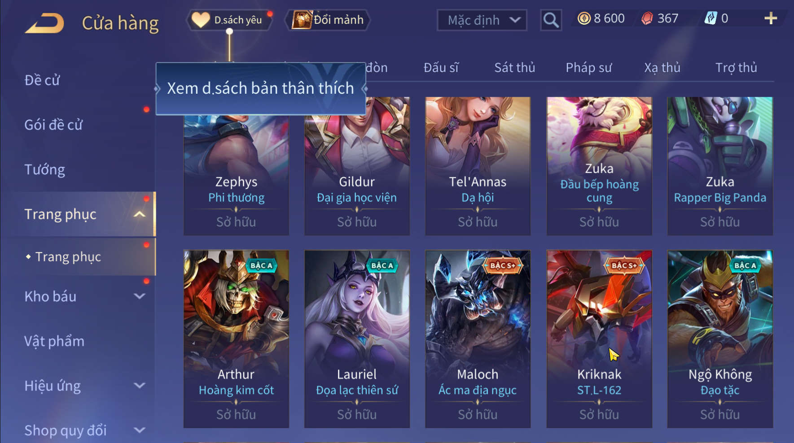Click the gold coin icon showing 8 600
The image size is (794, 443).
click(584, 18)
